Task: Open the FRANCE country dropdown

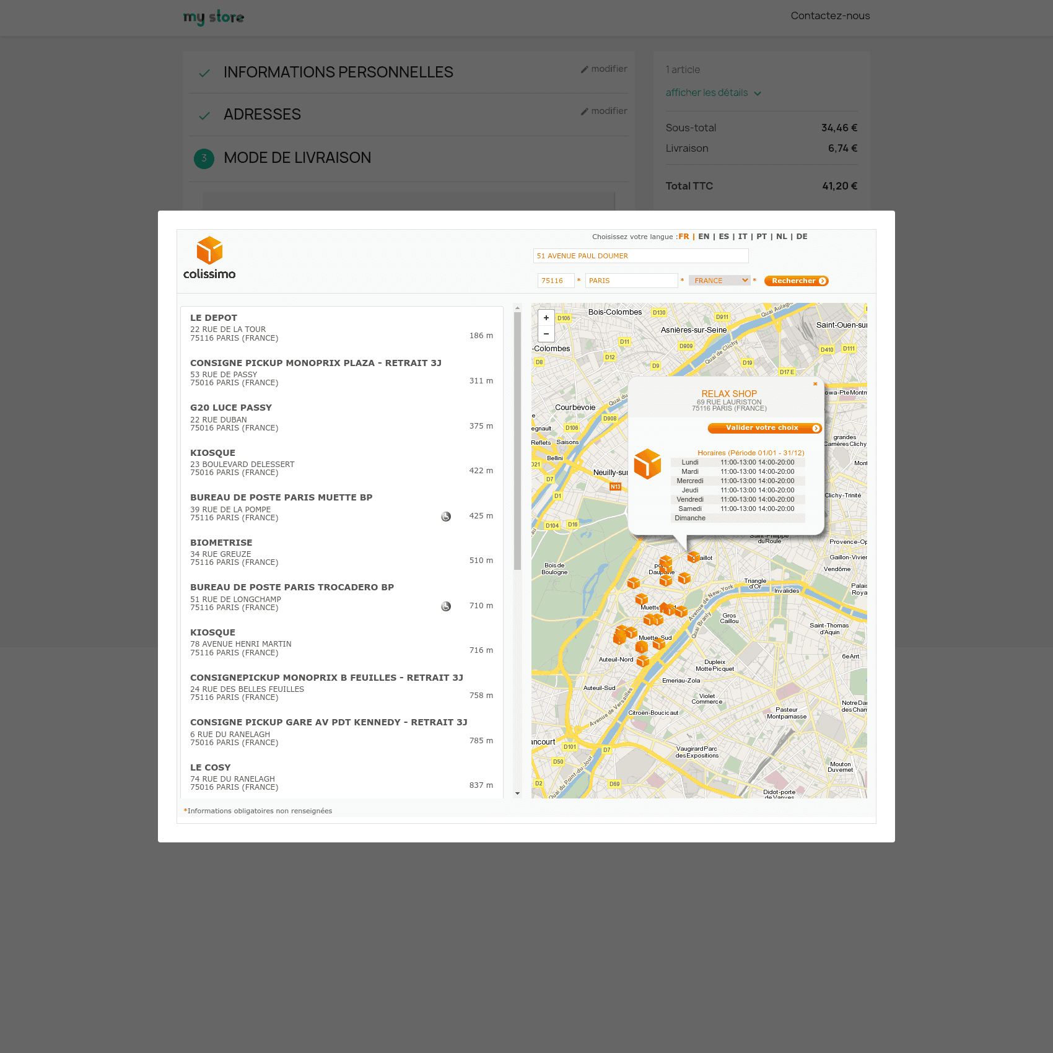Action: (720, 281)
